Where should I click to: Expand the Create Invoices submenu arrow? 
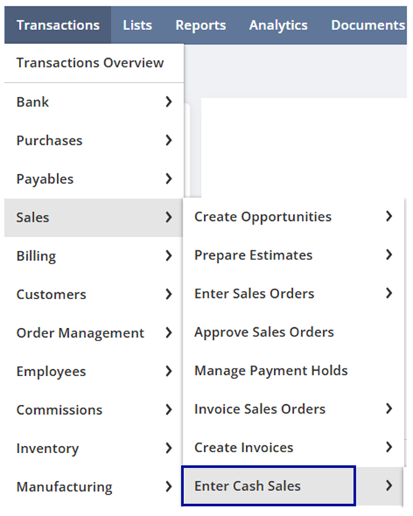point(389,447)
